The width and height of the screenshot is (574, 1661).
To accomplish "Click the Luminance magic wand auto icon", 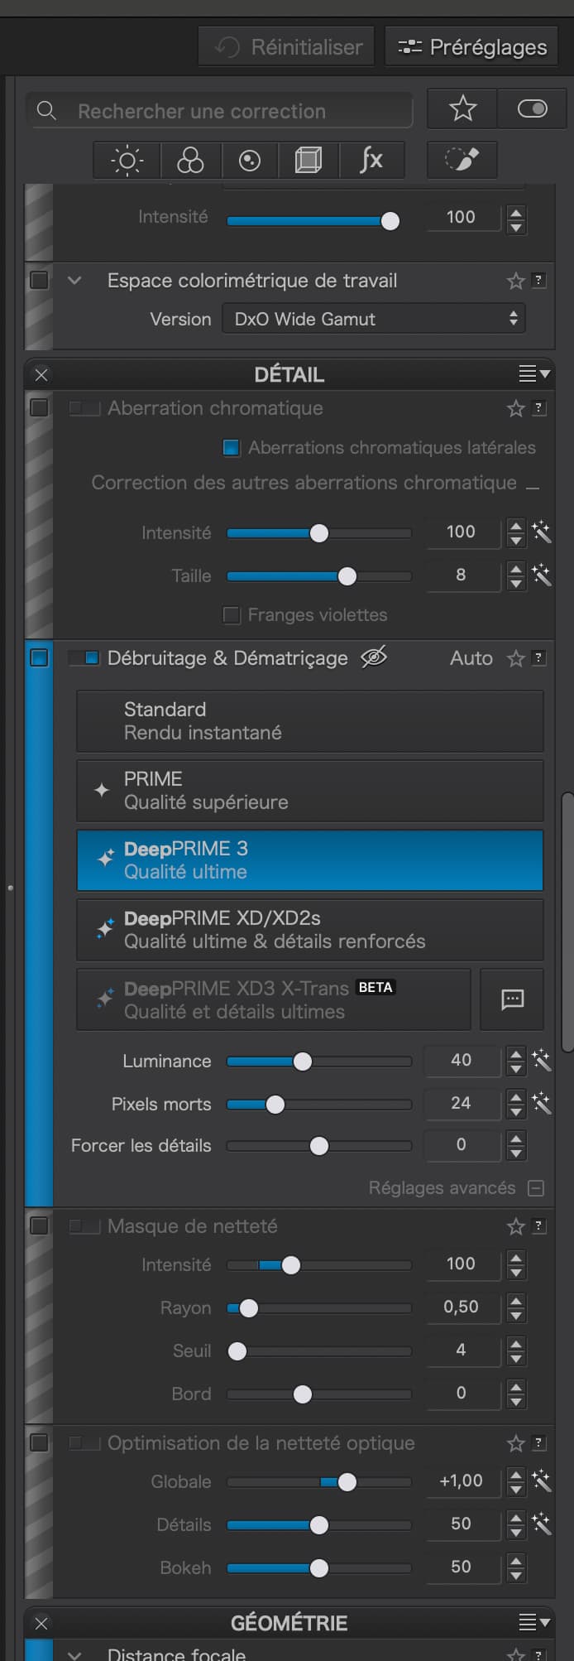I will tap(542, 1060).
